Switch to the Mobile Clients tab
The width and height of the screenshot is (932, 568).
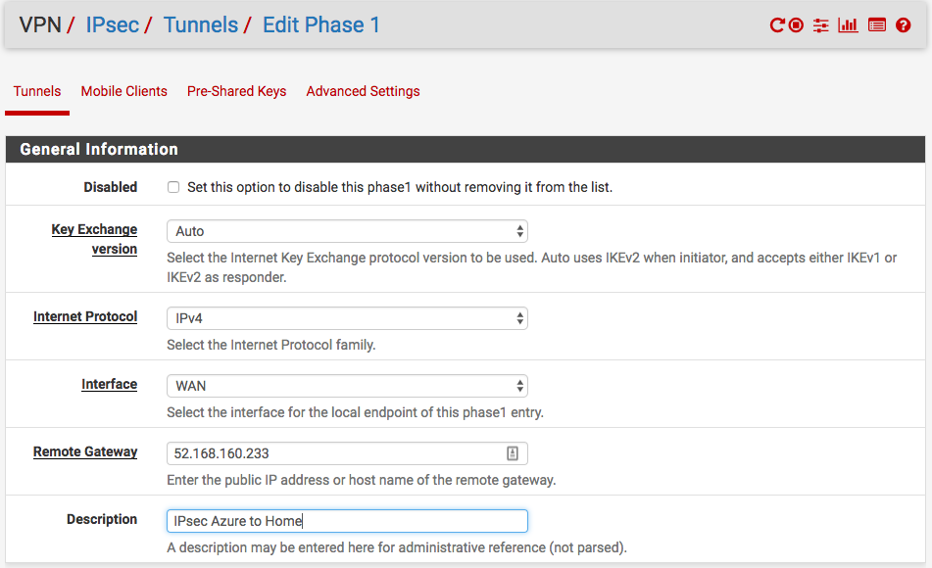[123, 91]
